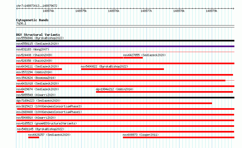242x148 pixels.
Task: Click the 148975k ruler tick label
Action: [x=81, y=11]
